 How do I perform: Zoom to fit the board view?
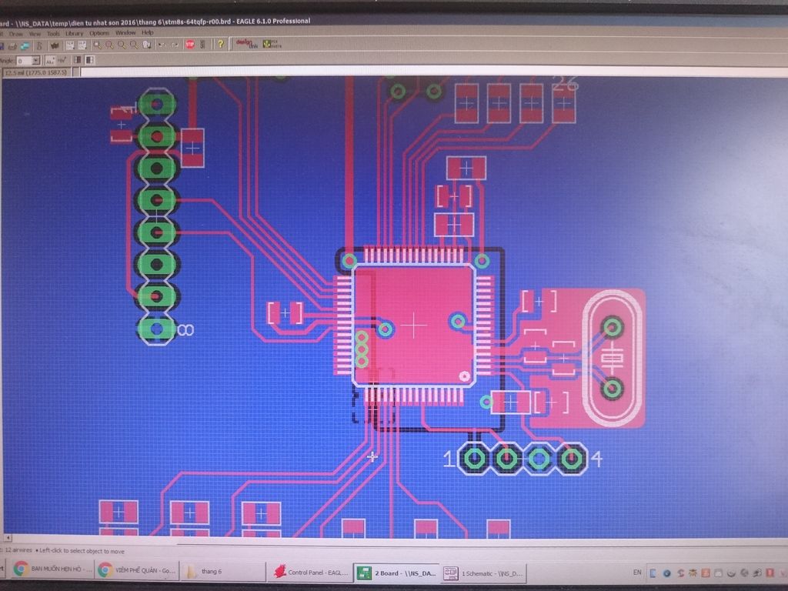98,45
